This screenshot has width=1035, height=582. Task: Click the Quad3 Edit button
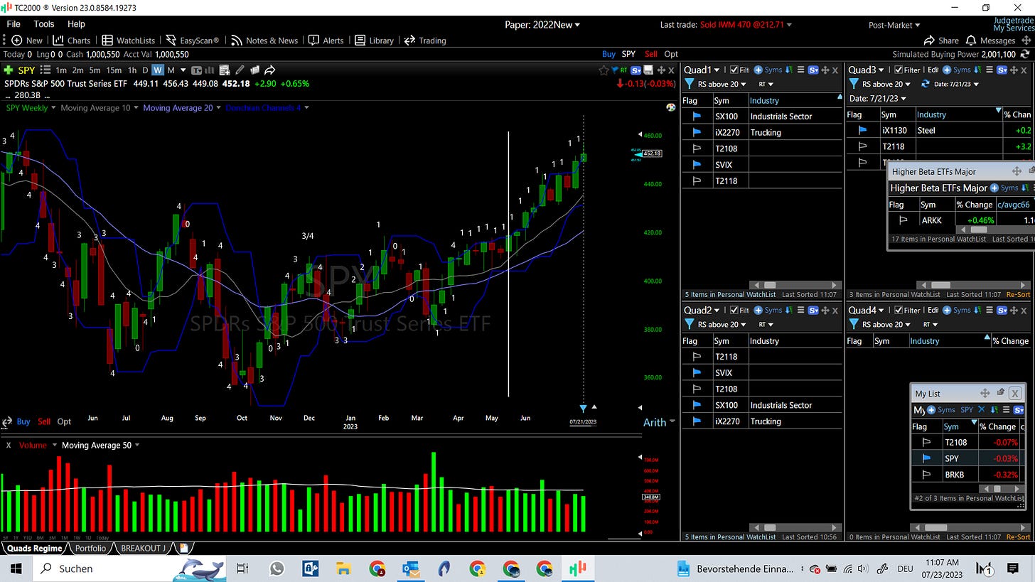[x=933, y=70]
